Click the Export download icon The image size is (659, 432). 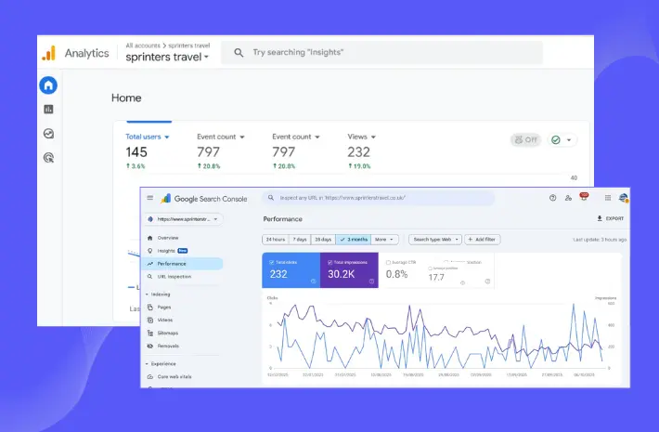600,218
